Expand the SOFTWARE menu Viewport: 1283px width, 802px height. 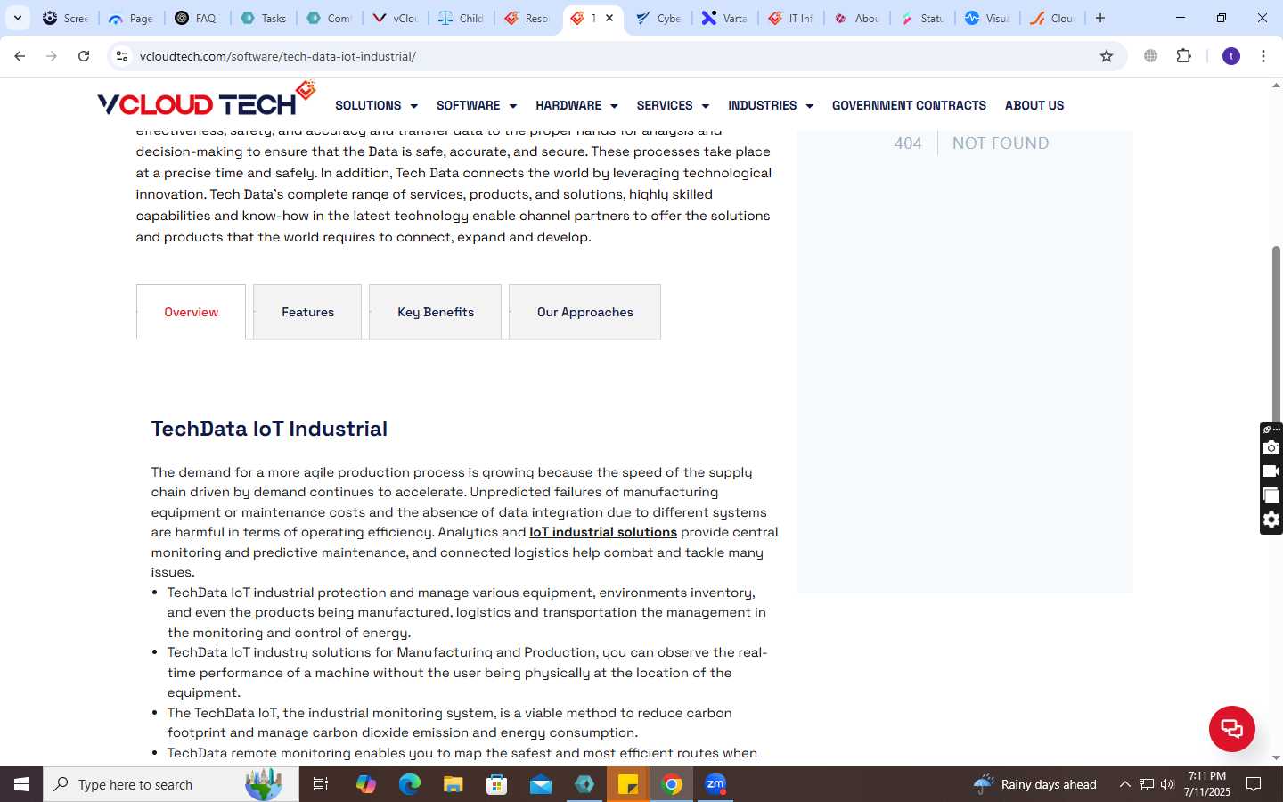click(477, 105)
